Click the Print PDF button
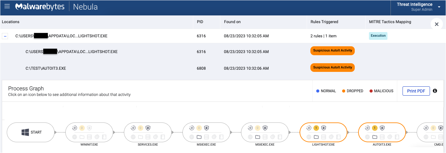 coord(416,91)
